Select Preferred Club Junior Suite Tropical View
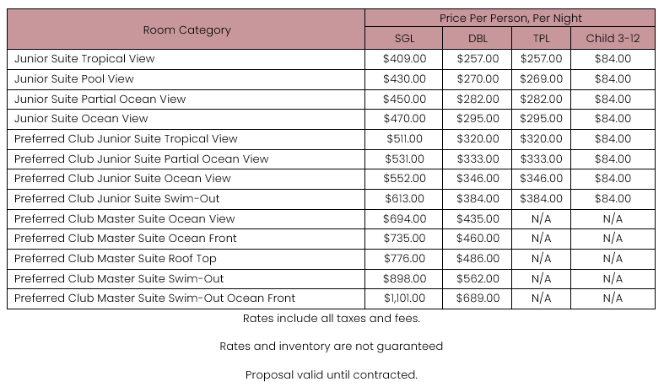This screenshot has width=664, height=387. (x=126, y=139)
